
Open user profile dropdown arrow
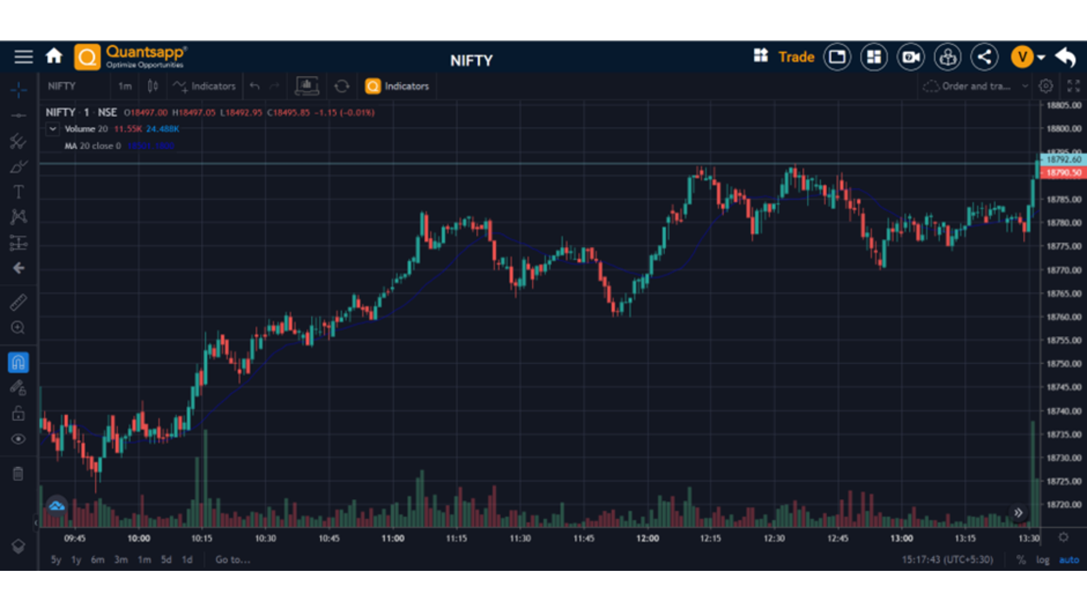[x=1041, y=57]
